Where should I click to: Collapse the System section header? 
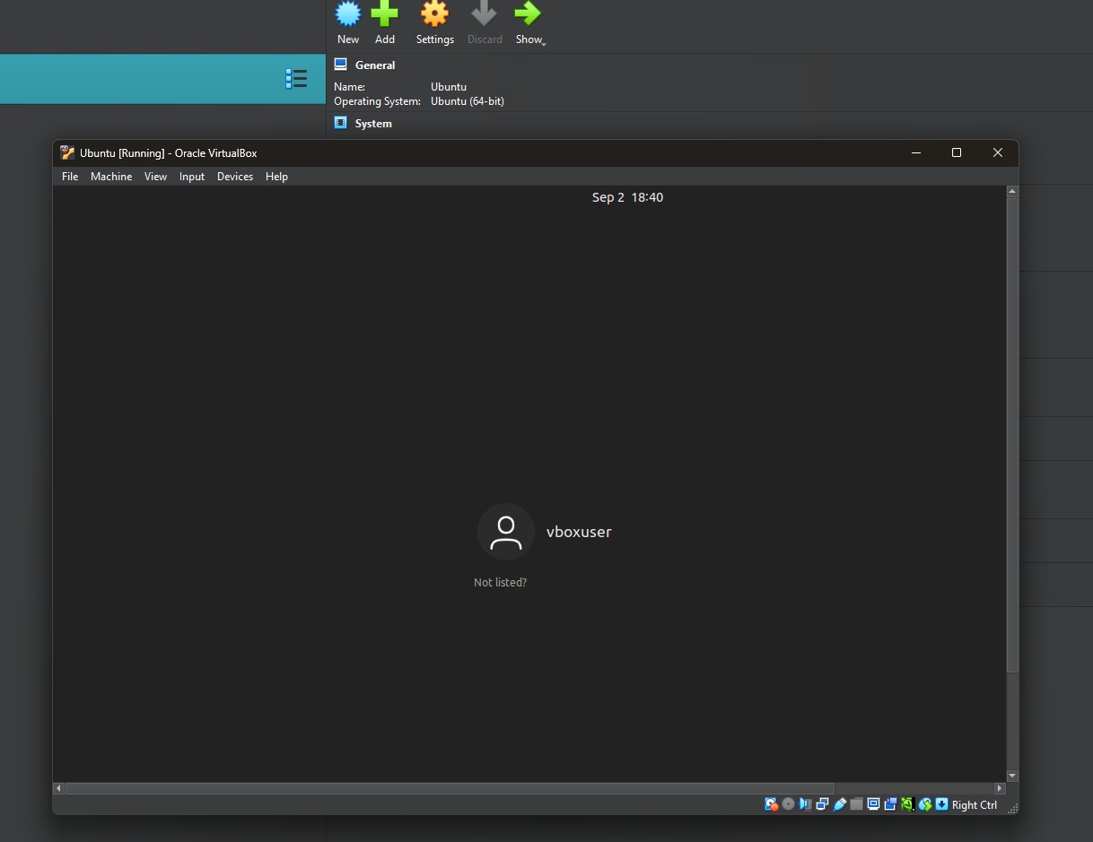[x=372, y=124]
